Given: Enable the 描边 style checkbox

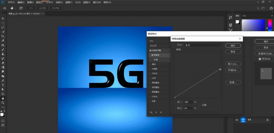Looking at the screenshot, I should click(151, 64).
